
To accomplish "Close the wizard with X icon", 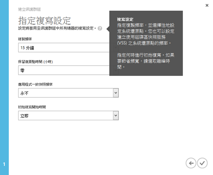I will coord(207,5).
